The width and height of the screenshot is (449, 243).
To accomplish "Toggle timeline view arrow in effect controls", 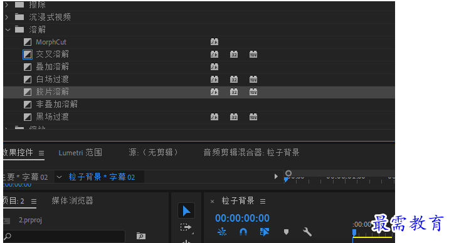I will [x=276, y=177].
